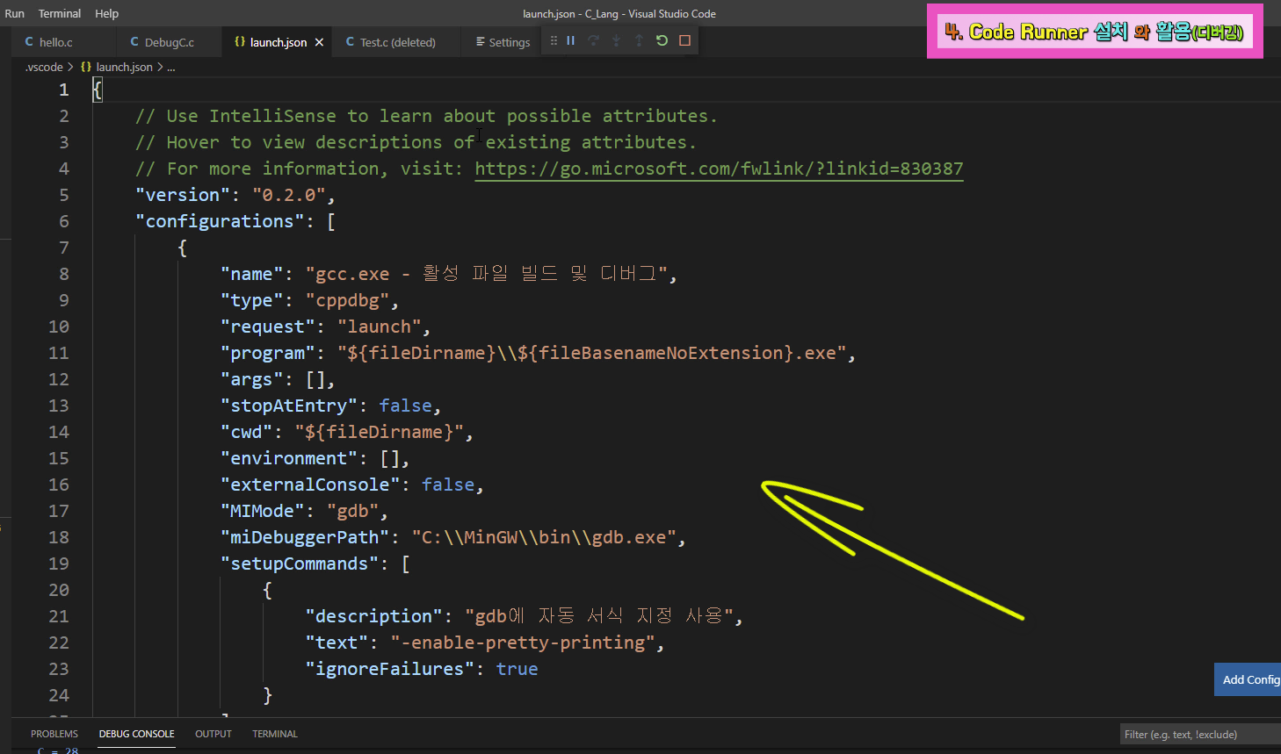
Task: Select the launch.json editor tab
Action: click(x=277, y=42)
